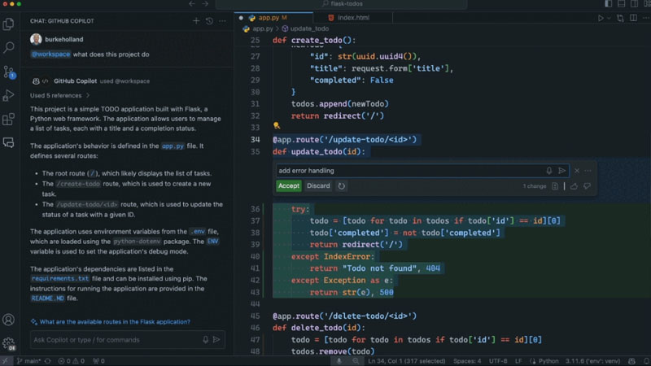Toggle the inline chat diff view icon

tap(555, 186)
